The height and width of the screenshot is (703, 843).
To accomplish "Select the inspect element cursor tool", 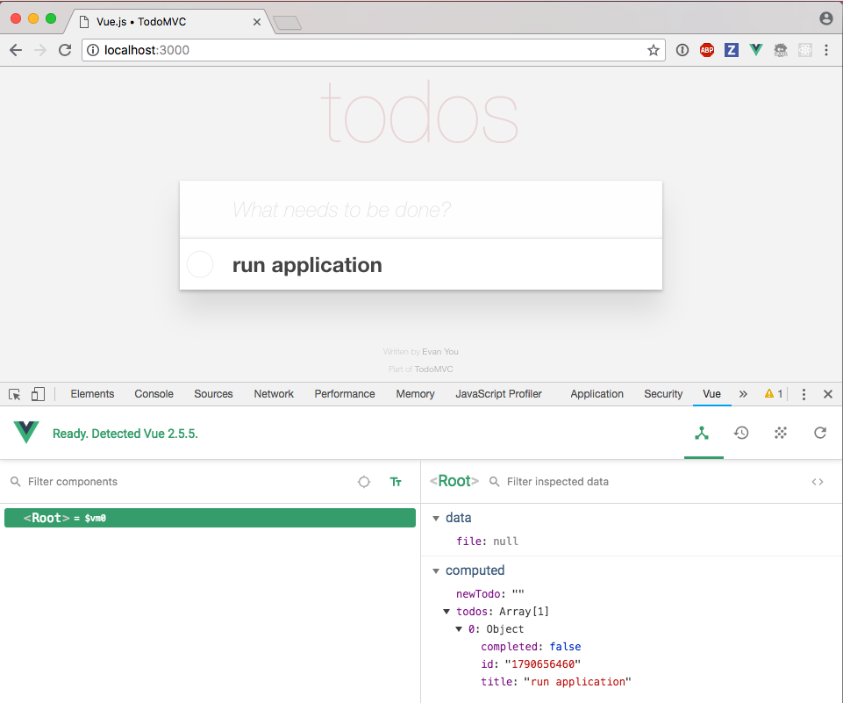I will (x=15, y=394).
